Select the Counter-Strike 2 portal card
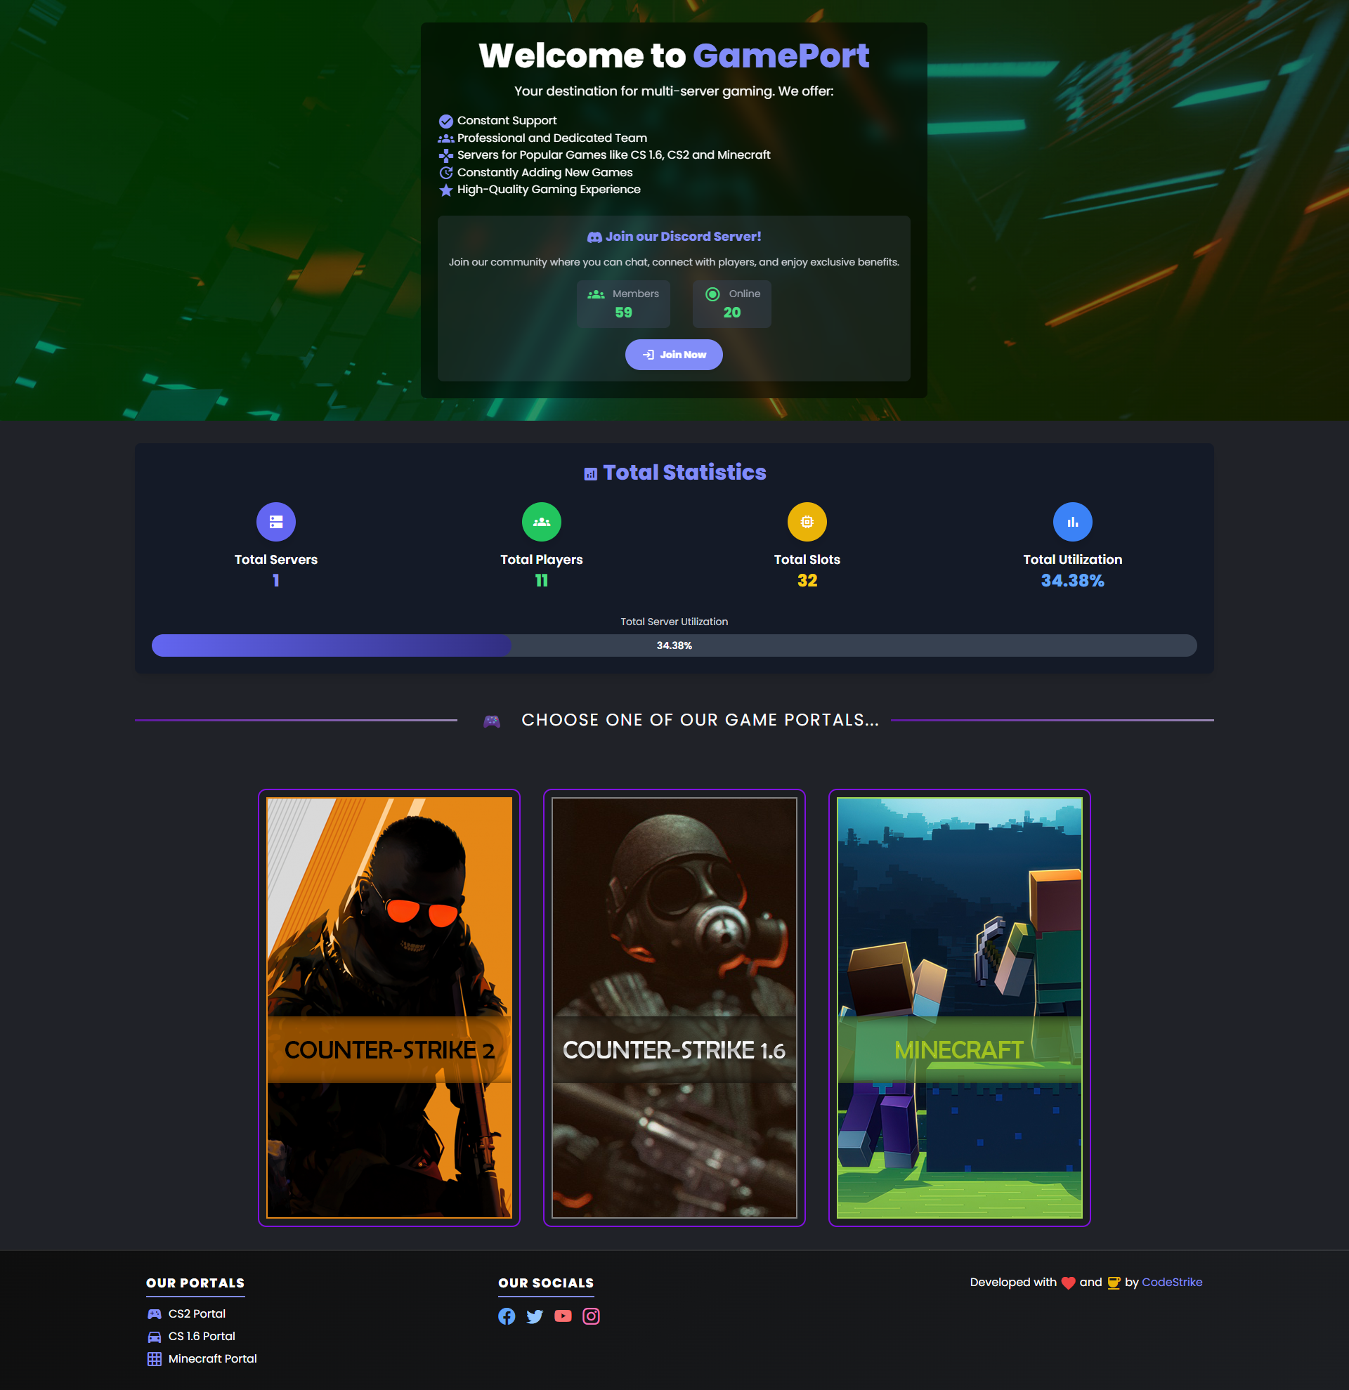Viewport: 1349px width, 1390px height. click(x=389, y=1007)
